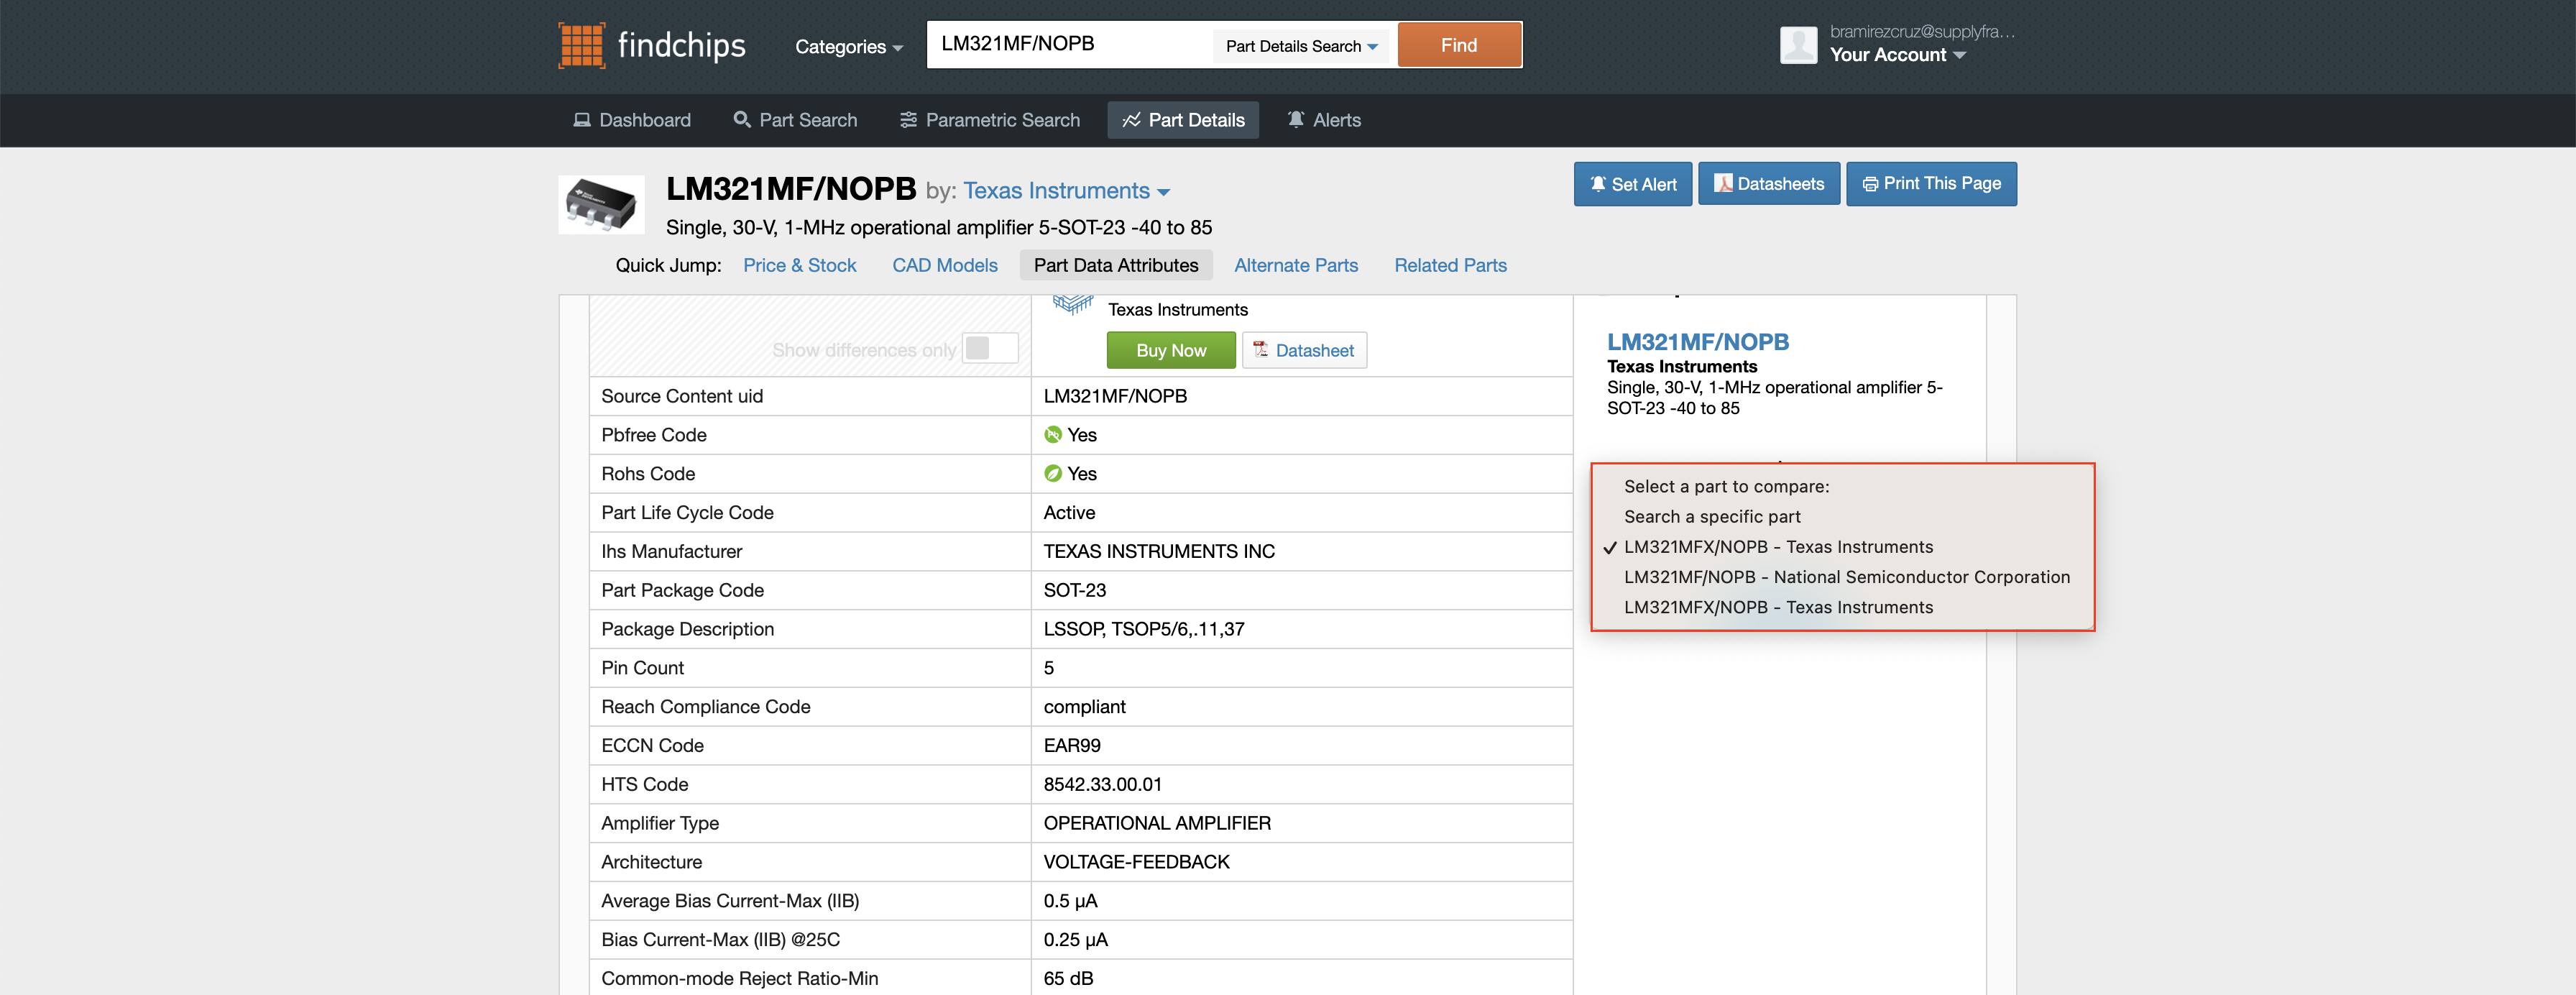This screenshot has height=995, width=2576.
Task: Click the Texas Instruments logo icon
Action: click(1072, 304)
